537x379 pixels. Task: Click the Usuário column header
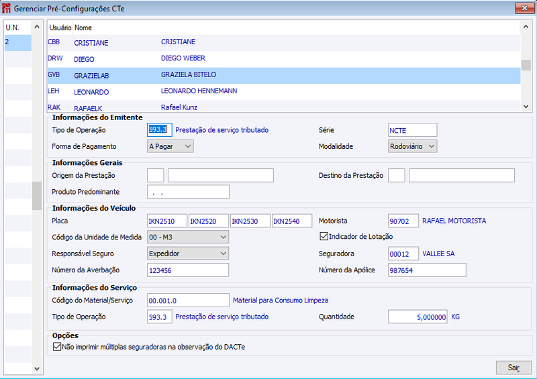[x=60, y=28]
